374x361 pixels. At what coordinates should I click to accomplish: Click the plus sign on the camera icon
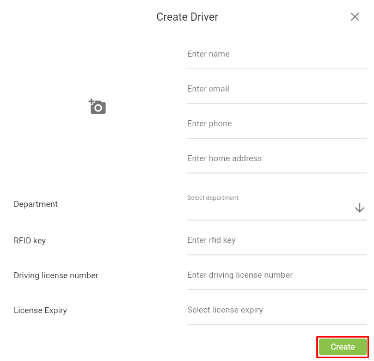tap(91, 101)
